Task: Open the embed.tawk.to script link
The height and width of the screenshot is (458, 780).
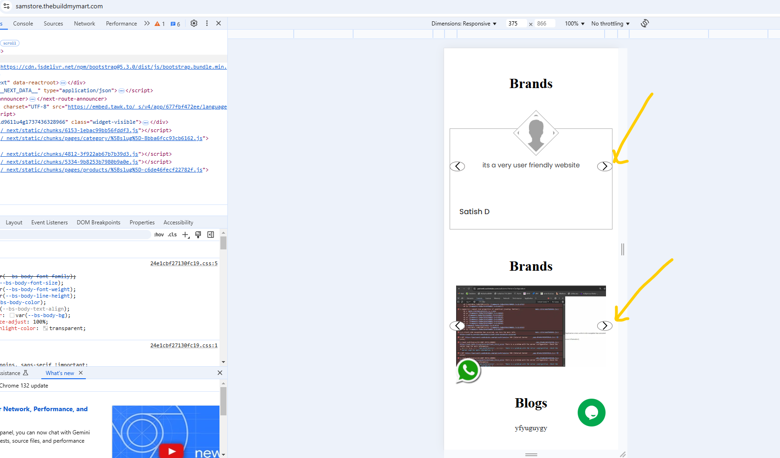Action: tap(147, 107)
